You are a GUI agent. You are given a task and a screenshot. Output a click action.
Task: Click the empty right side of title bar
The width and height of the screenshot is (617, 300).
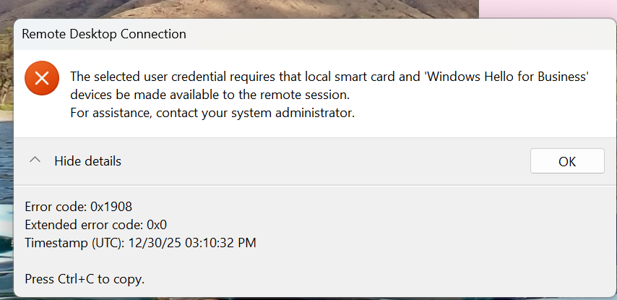[433, 34]
